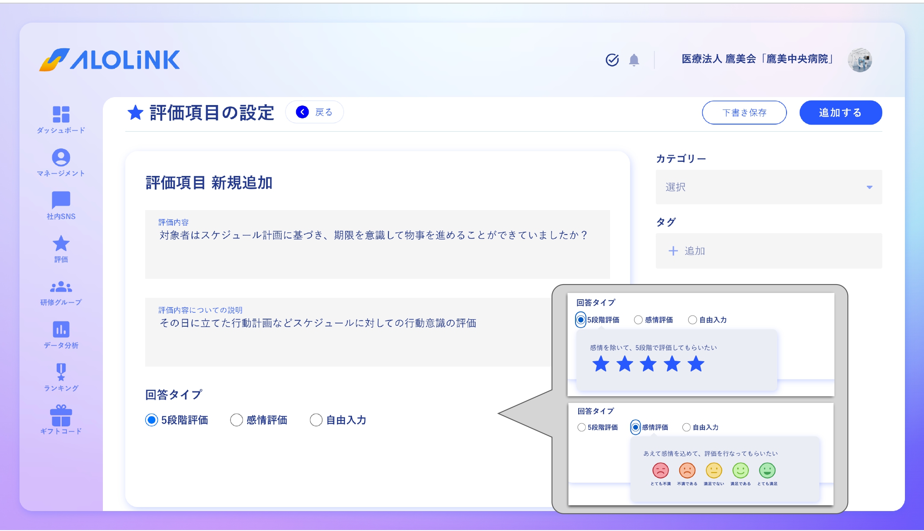
Task: Select 自由入力 for the response type
Action: [316, 420]
